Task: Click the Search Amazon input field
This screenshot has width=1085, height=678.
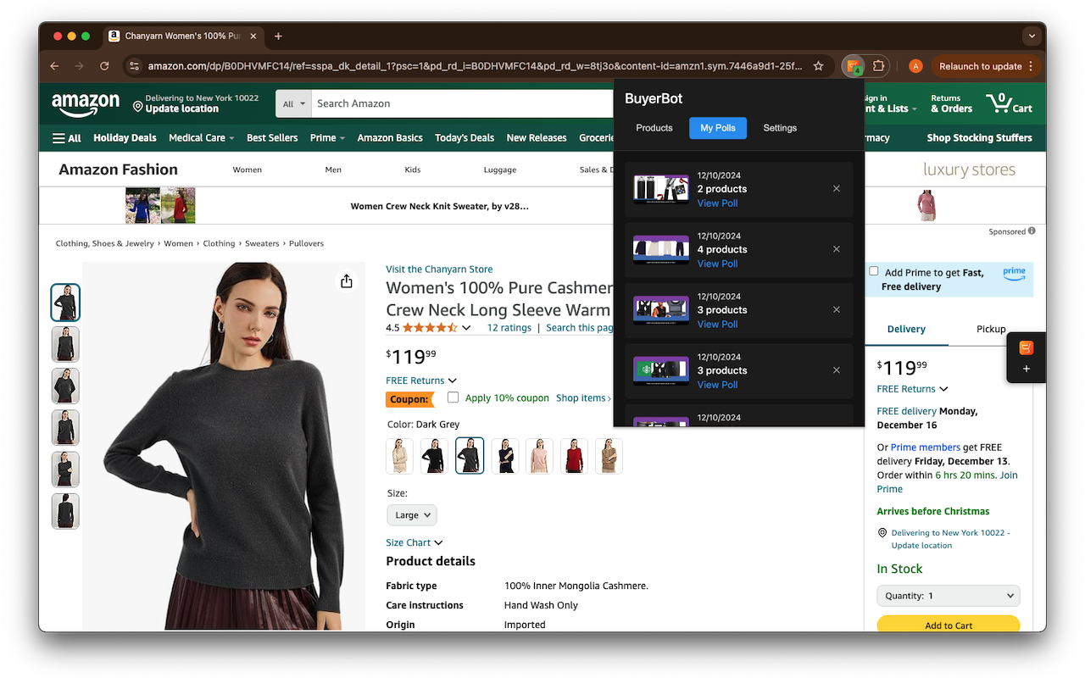Action: (462, 103)
